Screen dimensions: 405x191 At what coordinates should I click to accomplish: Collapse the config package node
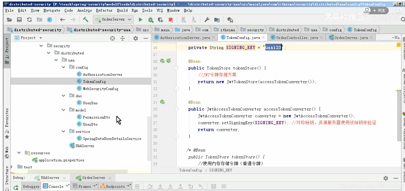tap(63, 67)
